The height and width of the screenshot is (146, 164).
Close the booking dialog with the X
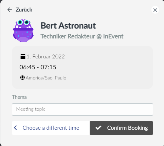[155, 10]
